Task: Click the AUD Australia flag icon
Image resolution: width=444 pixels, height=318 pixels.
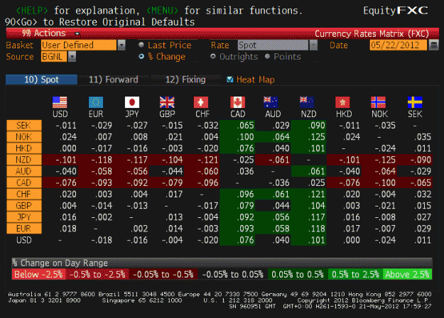Action: click(271, 102)
